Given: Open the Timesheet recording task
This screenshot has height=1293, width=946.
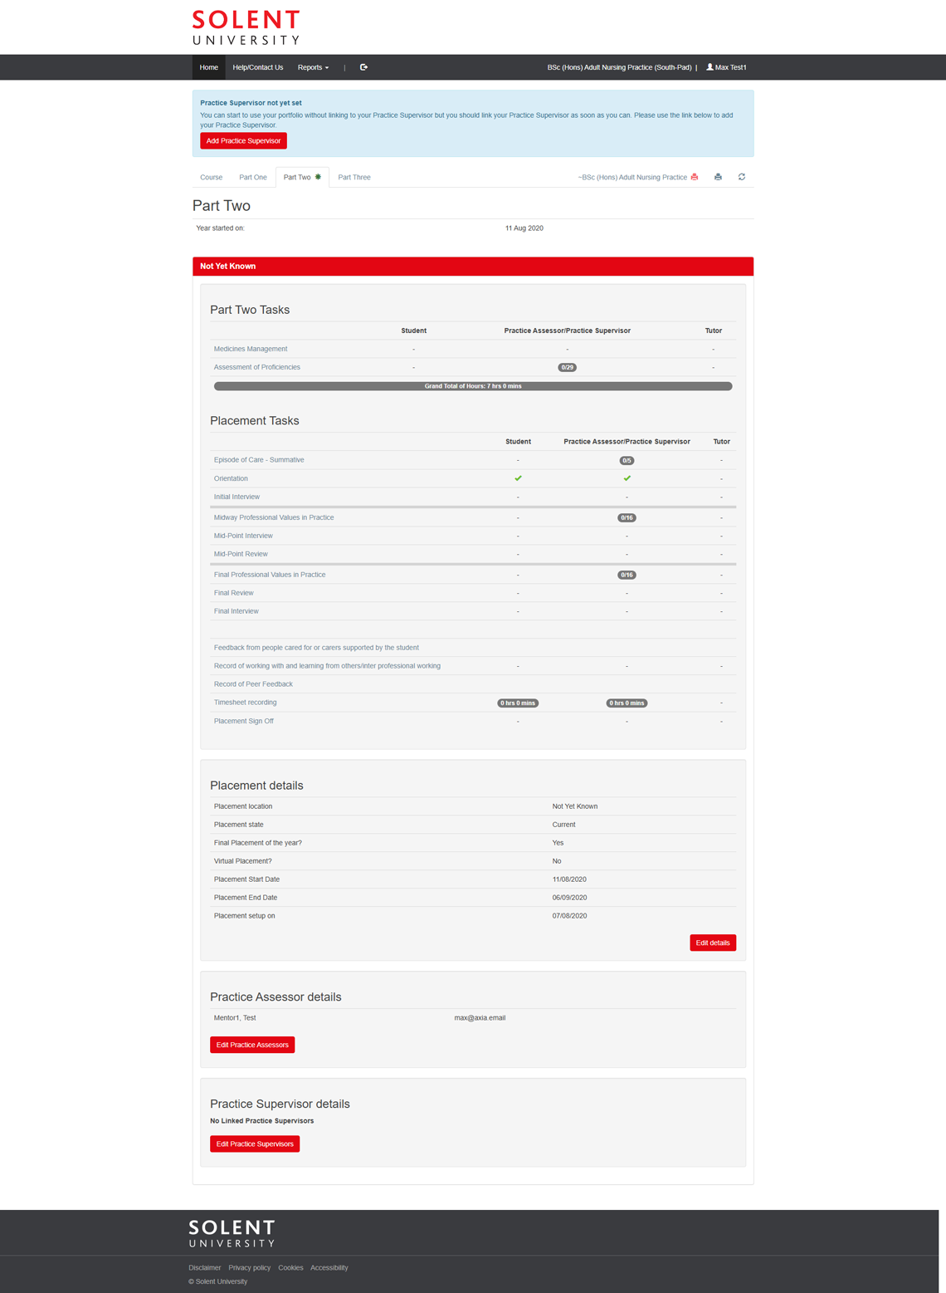Looking at the screenshot, I should 246,703.
